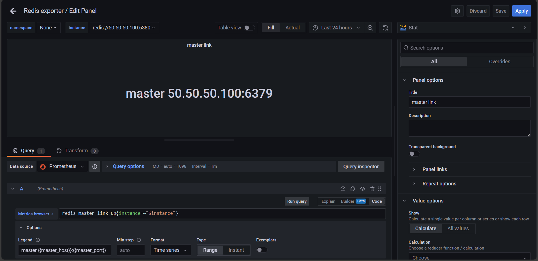Show query A help icon
Image resolution: width=538 pixels, height=261 pixels.
[343, 189]
